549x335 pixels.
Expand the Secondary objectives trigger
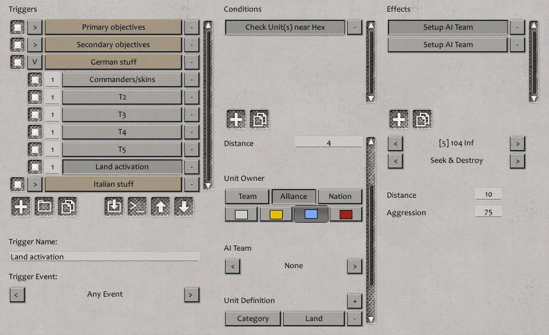pyautogui.click(x=35, y=44)
